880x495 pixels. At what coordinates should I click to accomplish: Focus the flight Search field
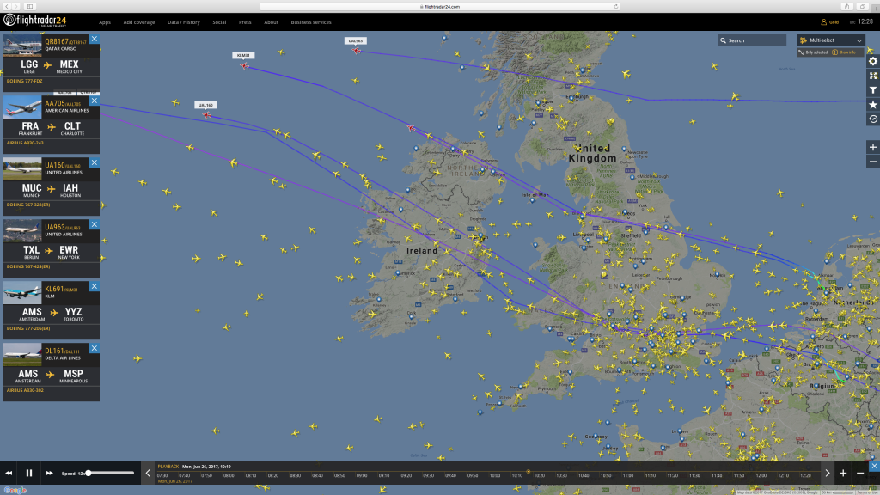coord(751,40)
